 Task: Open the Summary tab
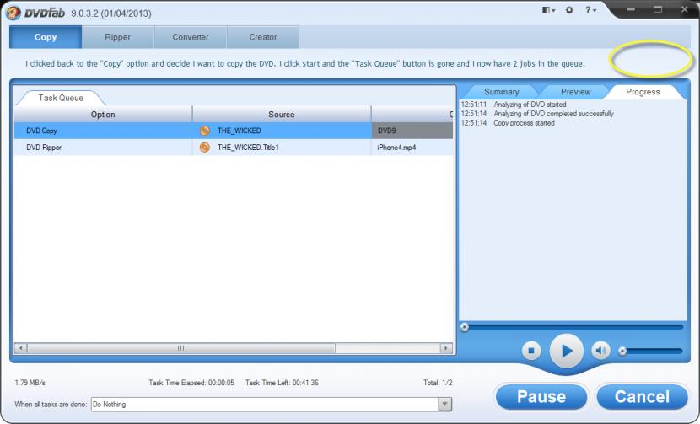pyautogui.click(x=501, y=92)
